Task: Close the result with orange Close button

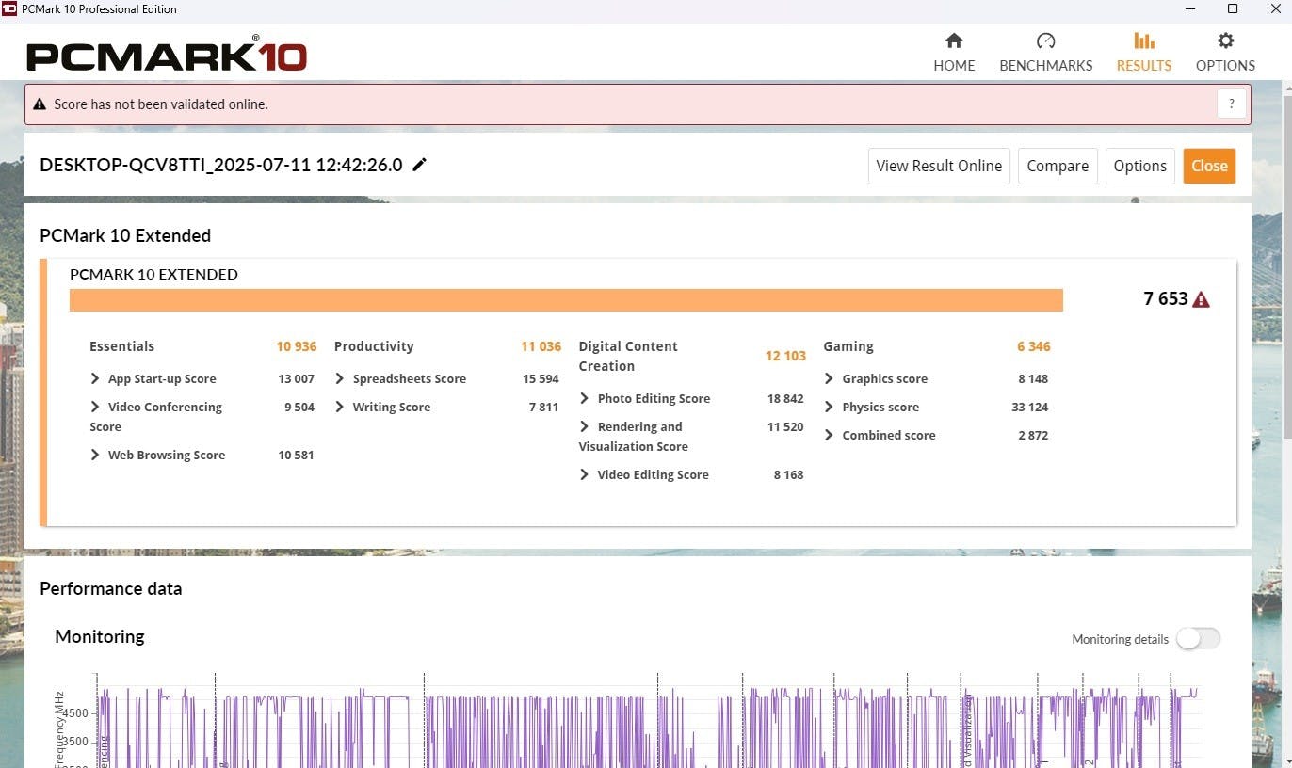Action: tap(1209, 166)
